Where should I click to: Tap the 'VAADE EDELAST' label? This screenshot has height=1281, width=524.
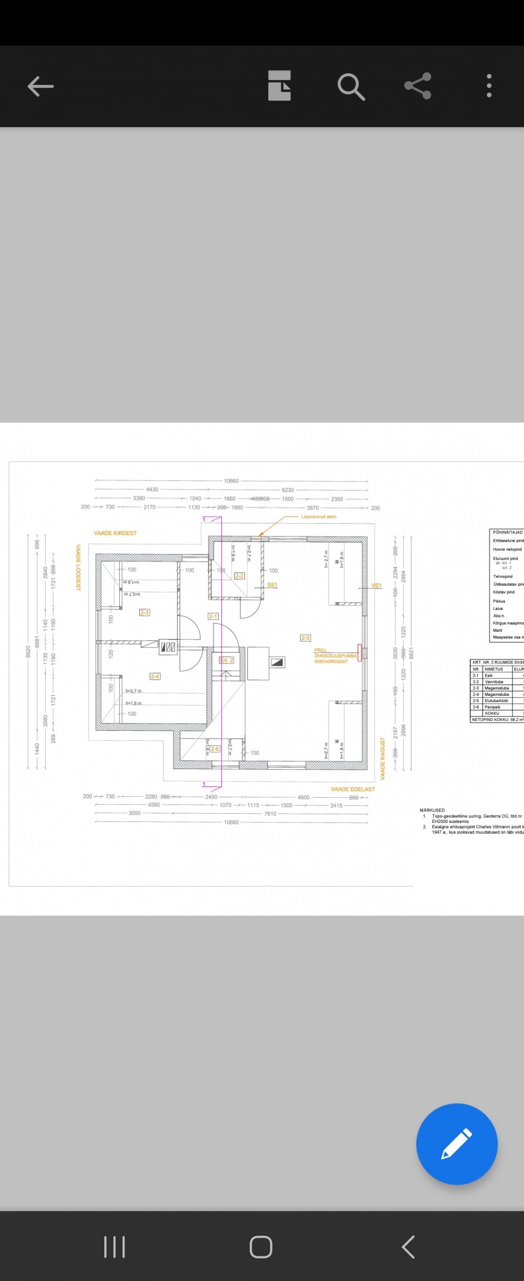[x=352, y=789]
